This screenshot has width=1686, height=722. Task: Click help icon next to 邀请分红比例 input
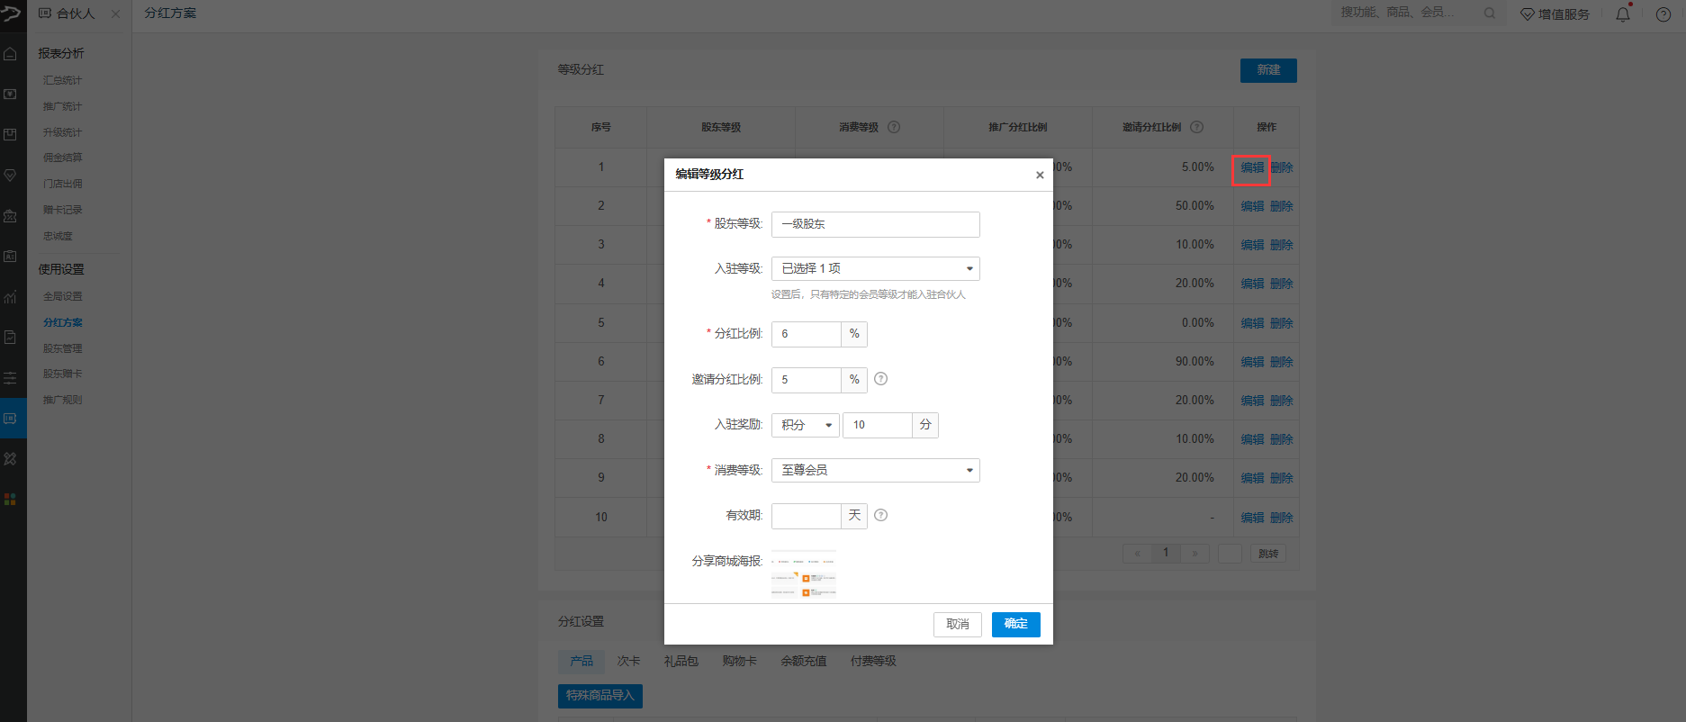coord(881,379)
